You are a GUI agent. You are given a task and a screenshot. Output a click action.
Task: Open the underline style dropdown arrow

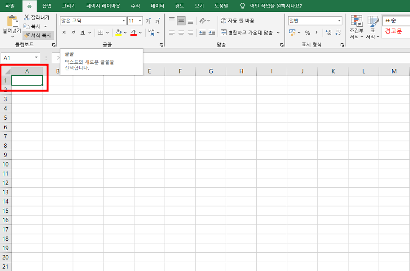coord(90,33)
